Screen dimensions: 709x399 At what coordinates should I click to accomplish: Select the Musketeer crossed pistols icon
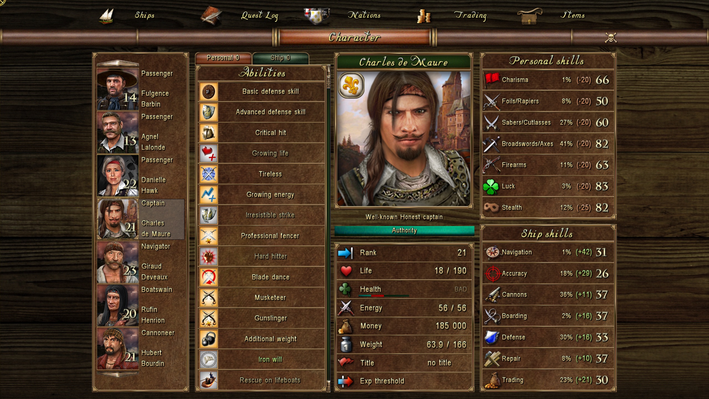(209, 298)
